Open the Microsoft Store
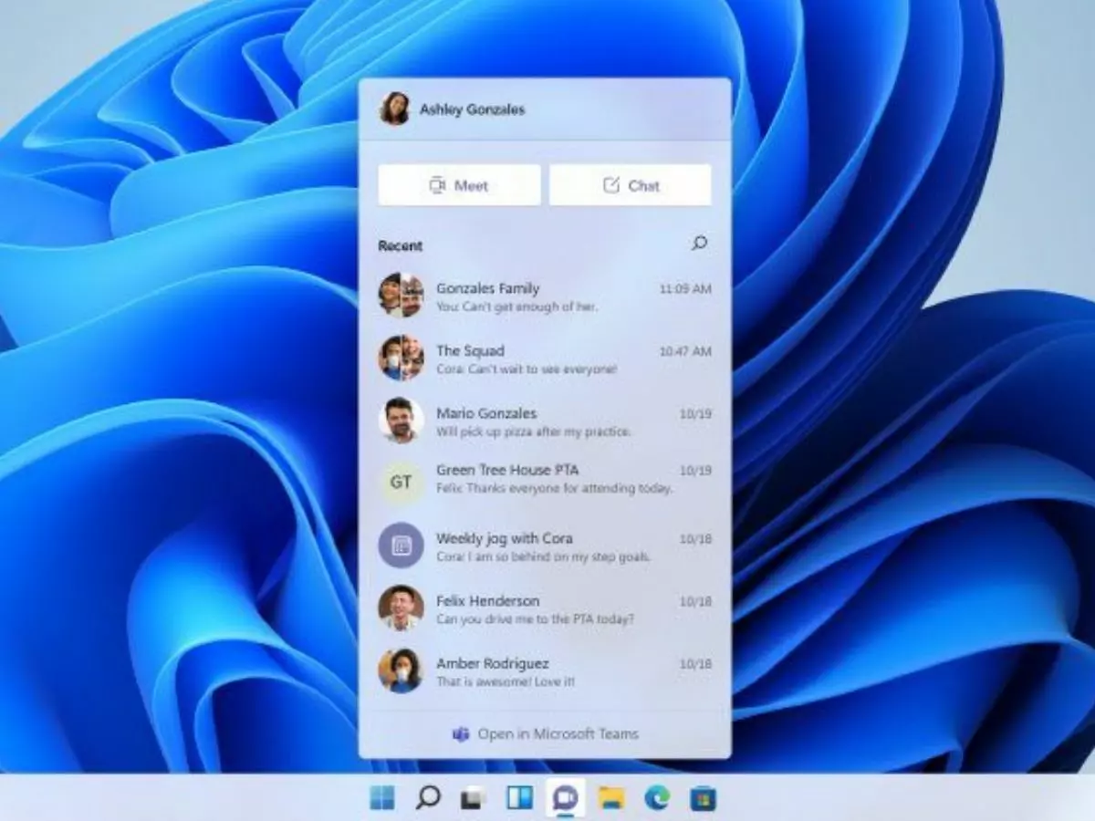1095x821 pixels. (x=703, y=795)
